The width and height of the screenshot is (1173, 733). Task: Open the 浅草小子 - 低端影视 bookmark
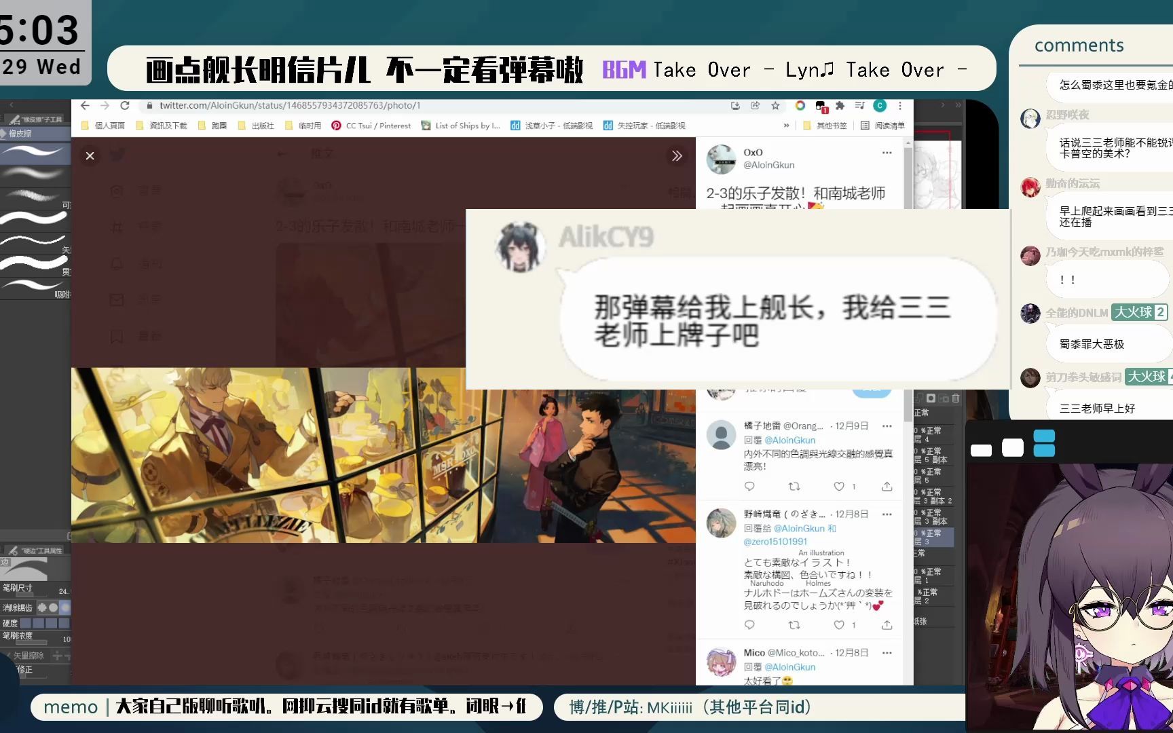pyautogui.click(x=552, y=126)
